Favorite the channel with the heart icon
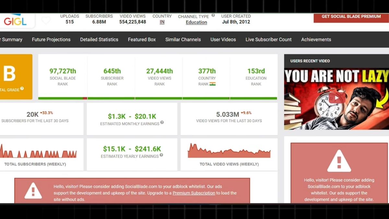The width and height of the screenshot is (389, 219). point(46,20)
